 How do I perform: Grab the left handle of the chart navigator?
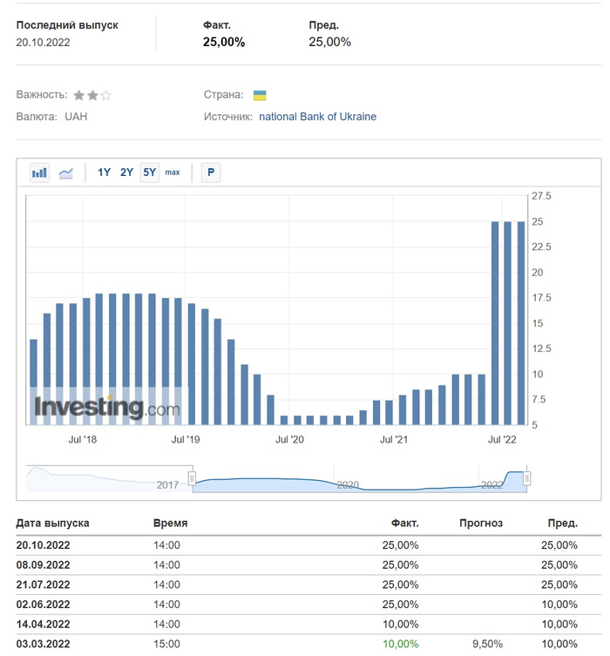tap(193, 479)
